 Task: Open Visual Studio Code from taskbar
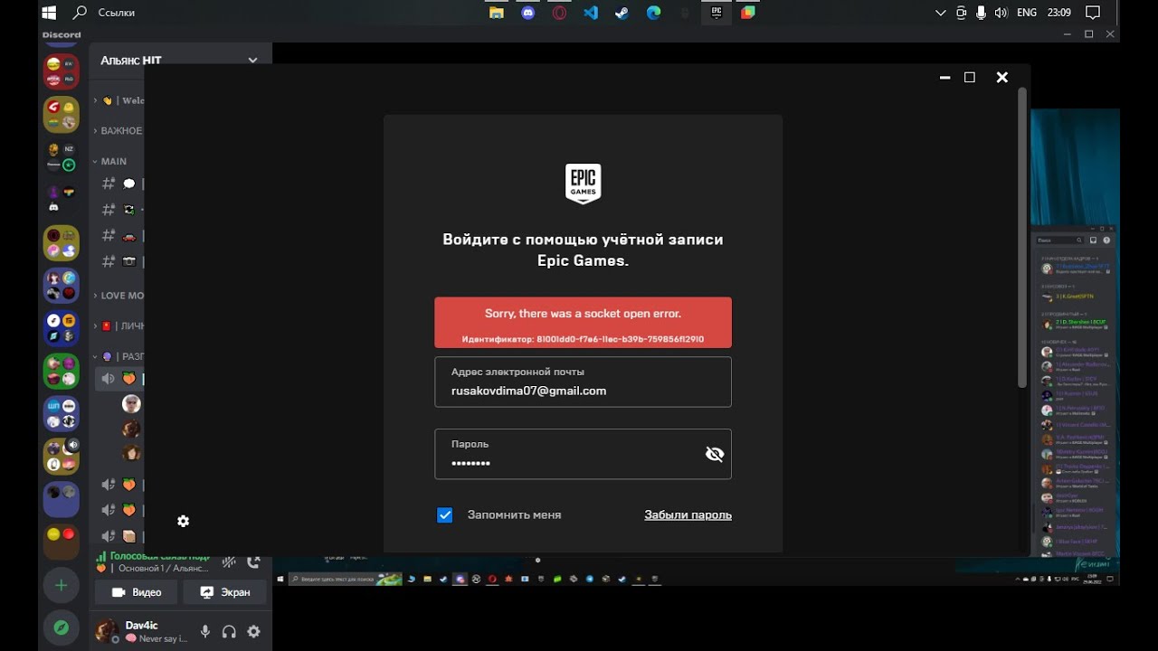(591, 13)
